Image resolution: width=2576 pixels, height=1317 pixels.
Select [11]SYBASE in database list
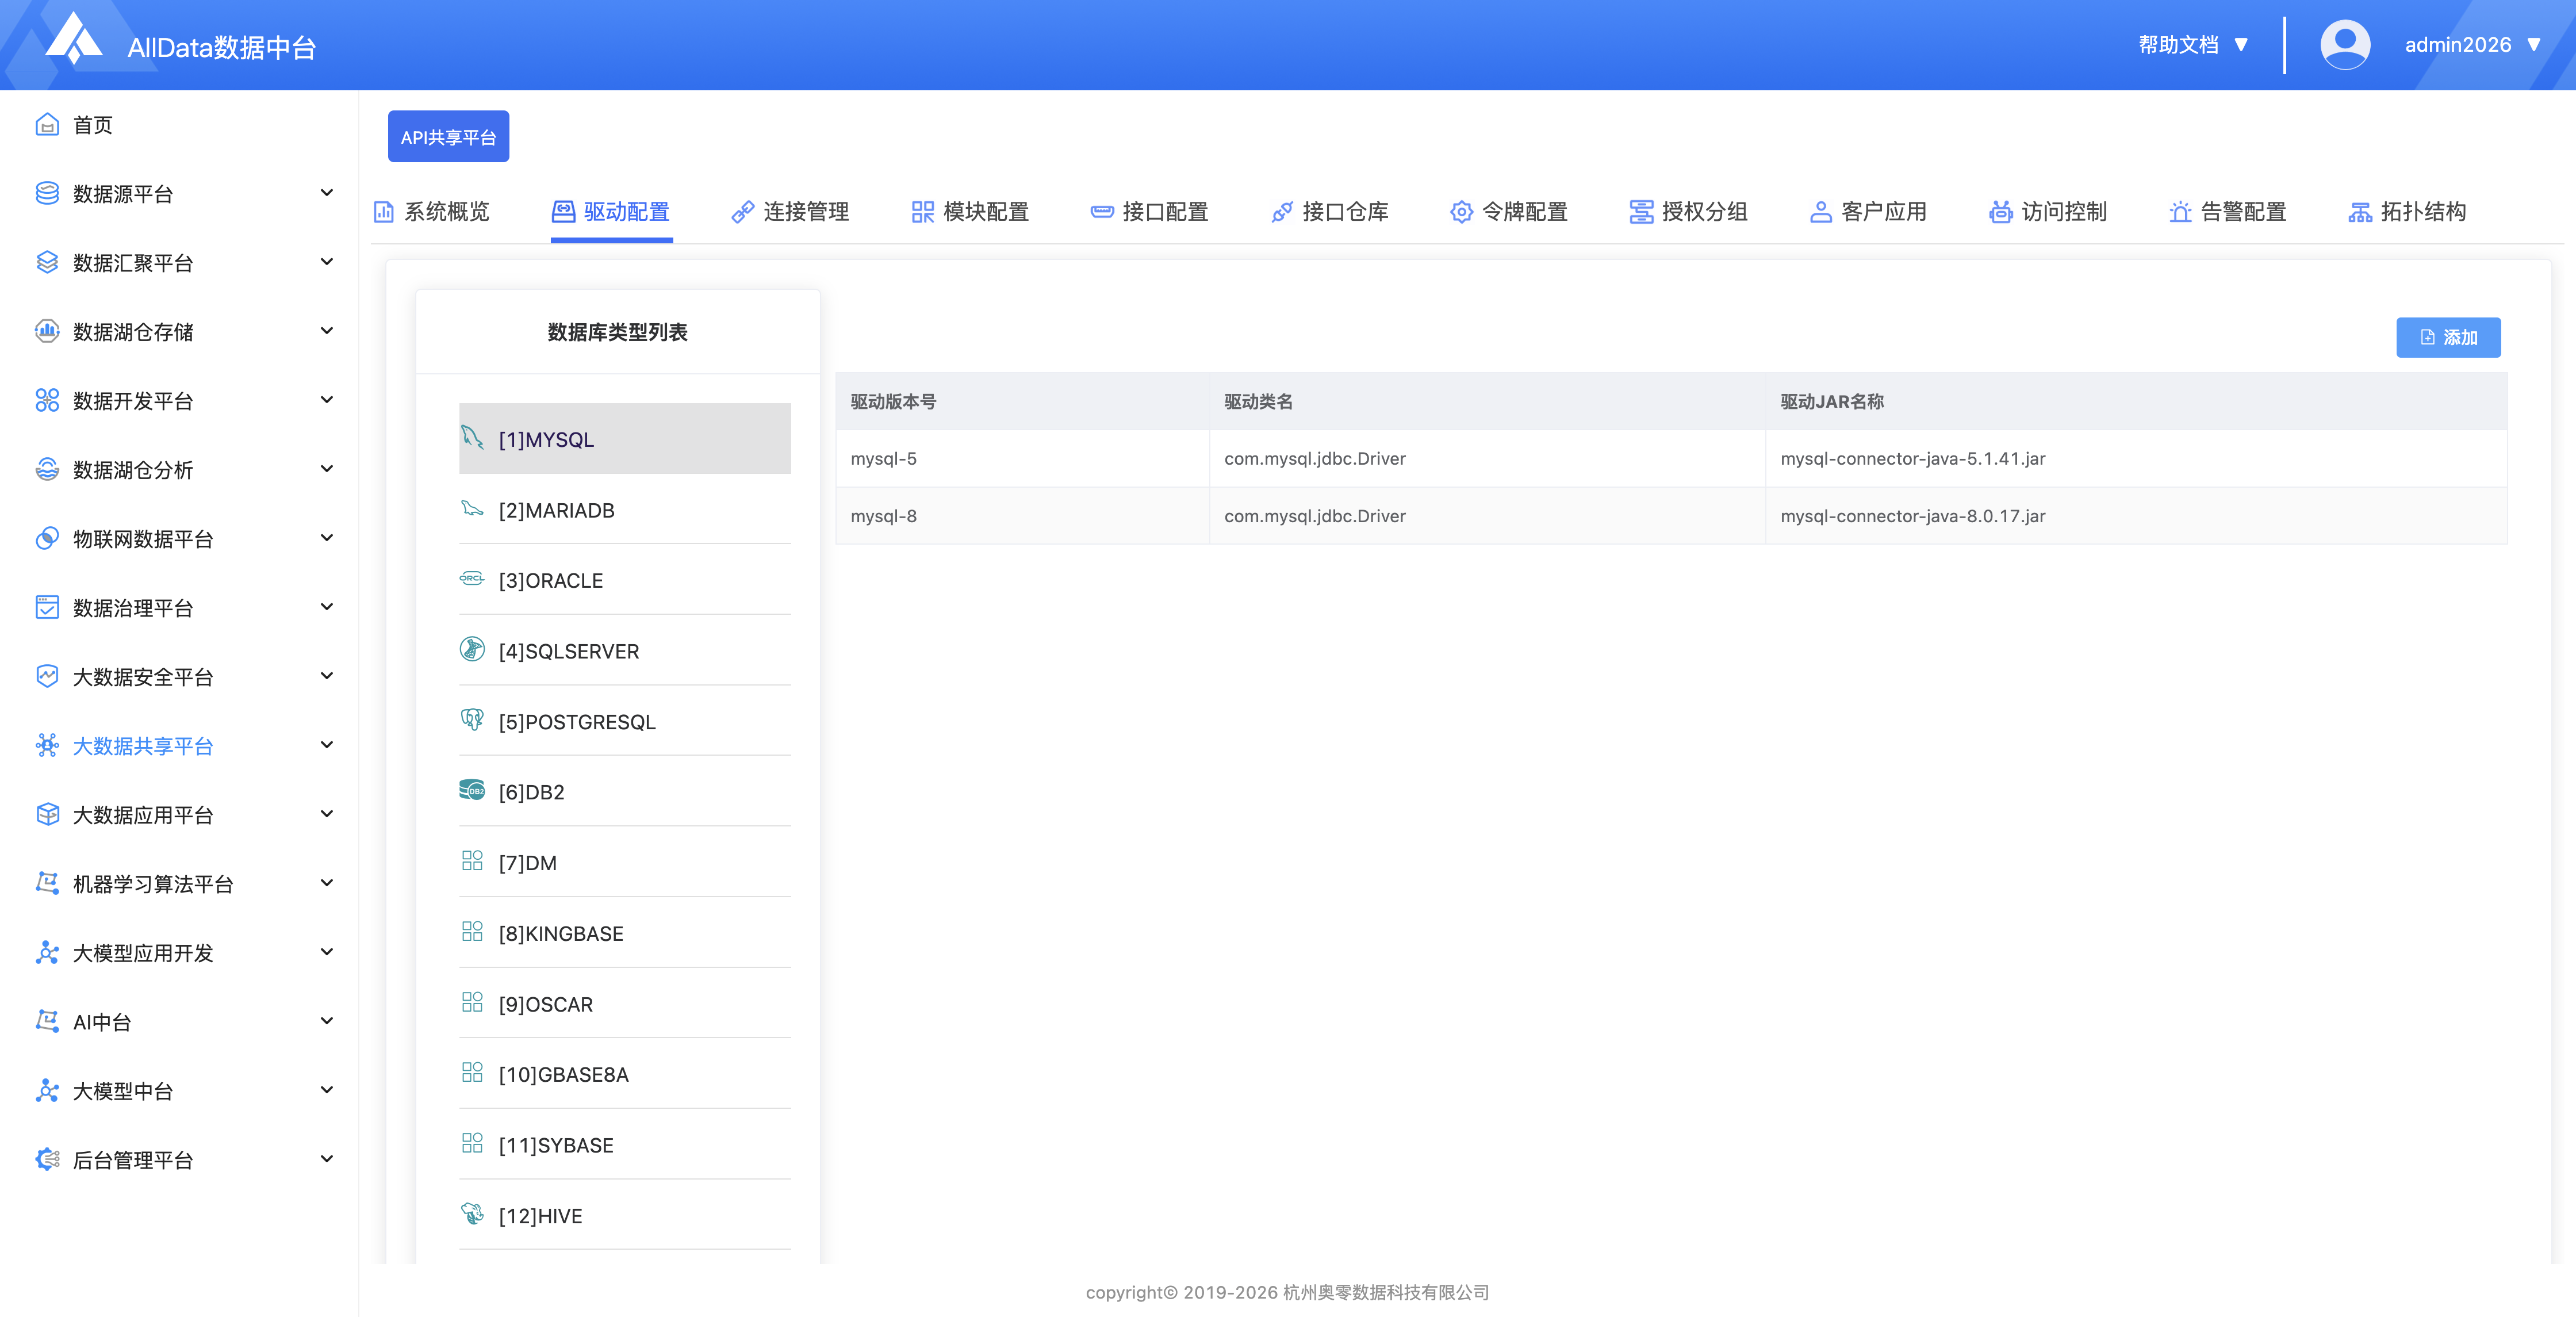tap(624, 1144)
